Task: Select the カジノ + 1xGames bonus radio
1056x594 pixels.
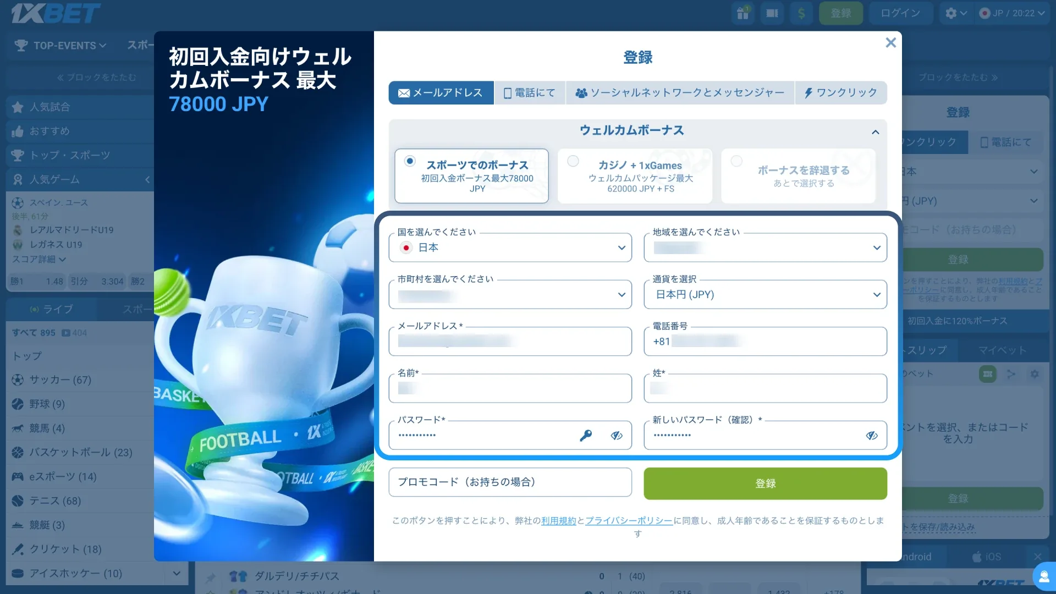Action: (x=573, y=161)
